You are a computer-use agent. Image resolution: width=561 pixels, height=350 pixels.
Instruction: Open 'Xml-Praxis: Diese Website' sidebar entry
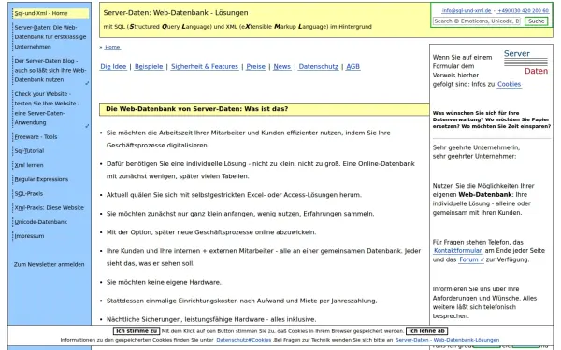tap(49, 208)
